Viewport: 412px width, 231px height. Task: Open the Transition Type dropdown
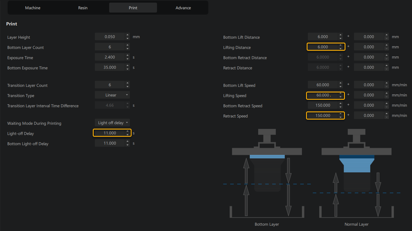[112, 95]
